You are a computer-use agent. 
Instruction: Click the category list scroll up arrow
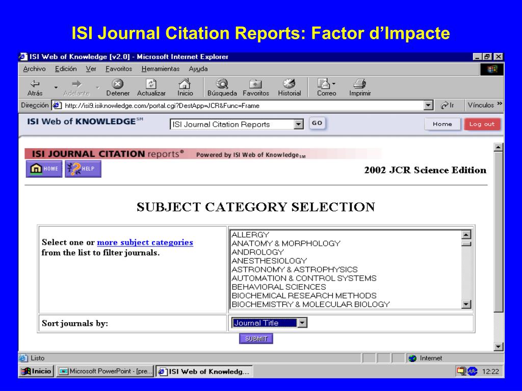coord(466,235)
